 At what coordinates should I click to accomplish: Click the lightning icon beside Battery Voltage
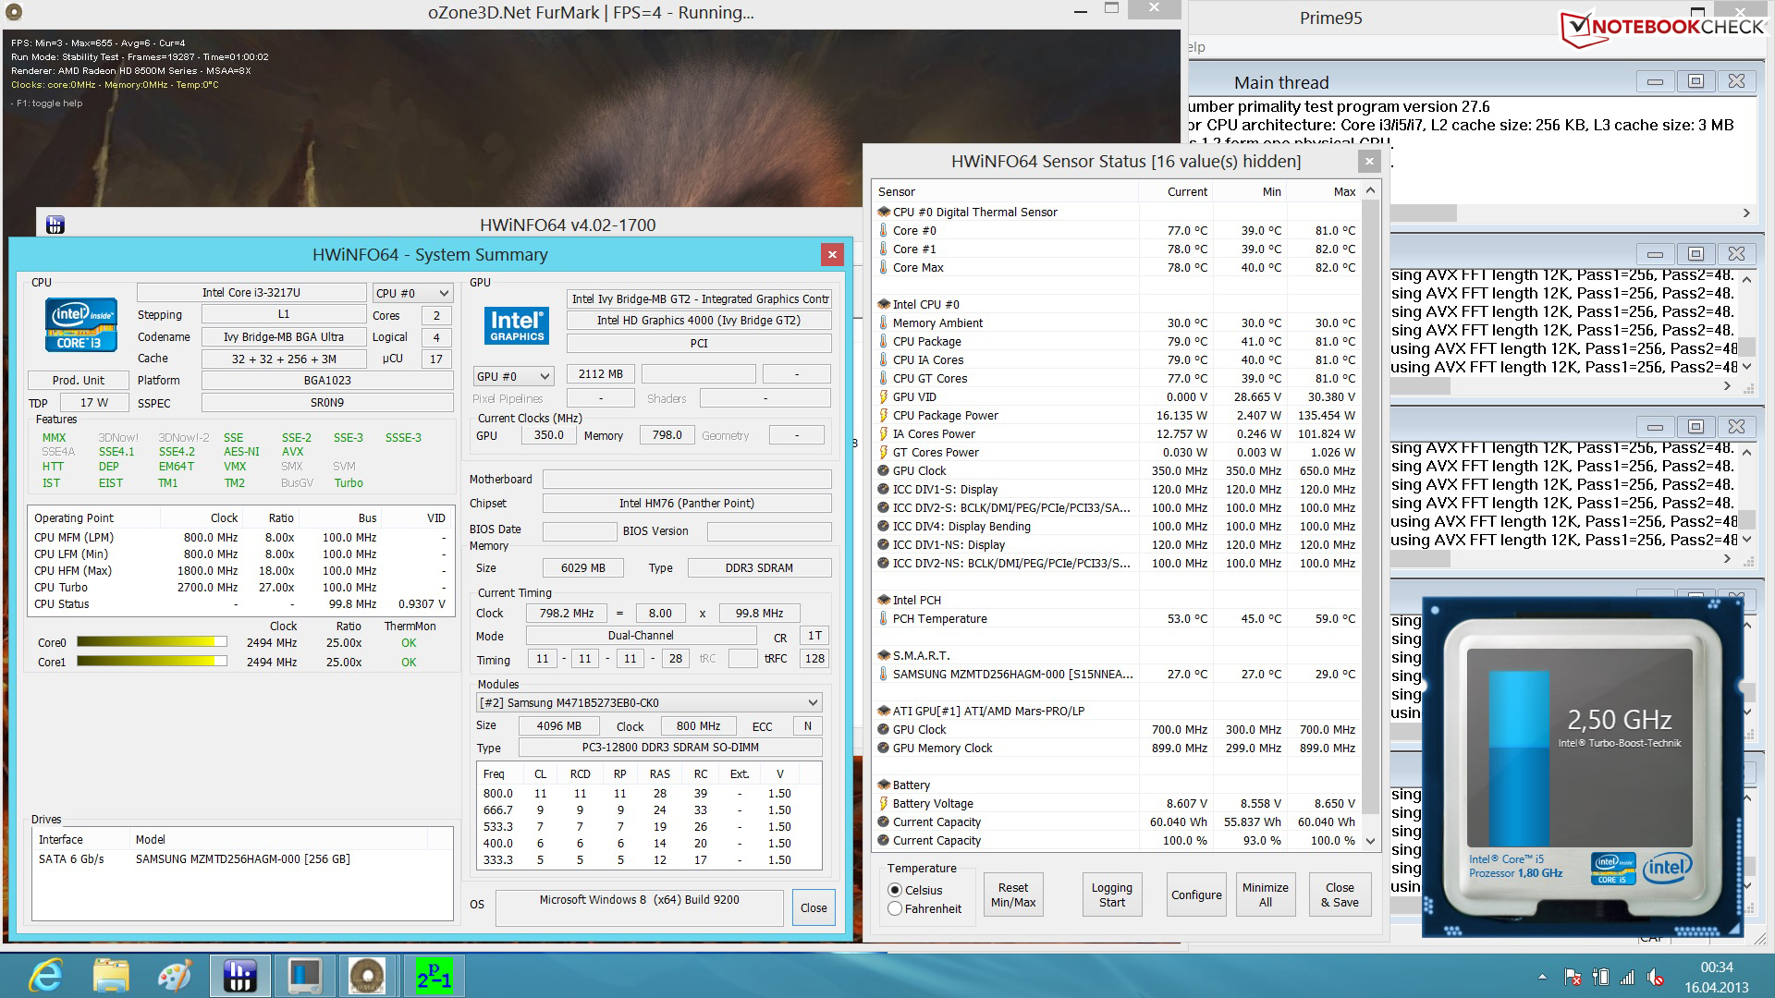click(883, 803)
